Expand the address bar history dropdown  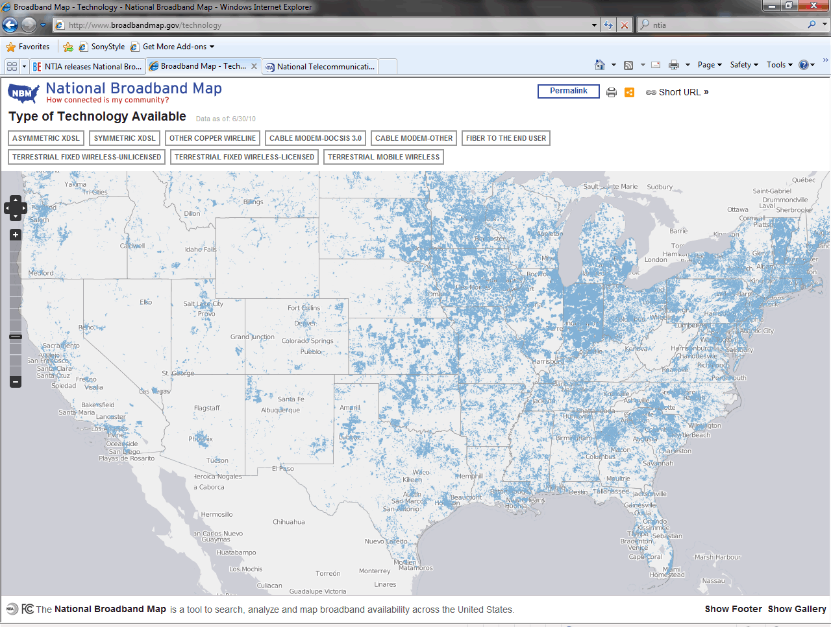pyautogui.click(x=595, y=25)
